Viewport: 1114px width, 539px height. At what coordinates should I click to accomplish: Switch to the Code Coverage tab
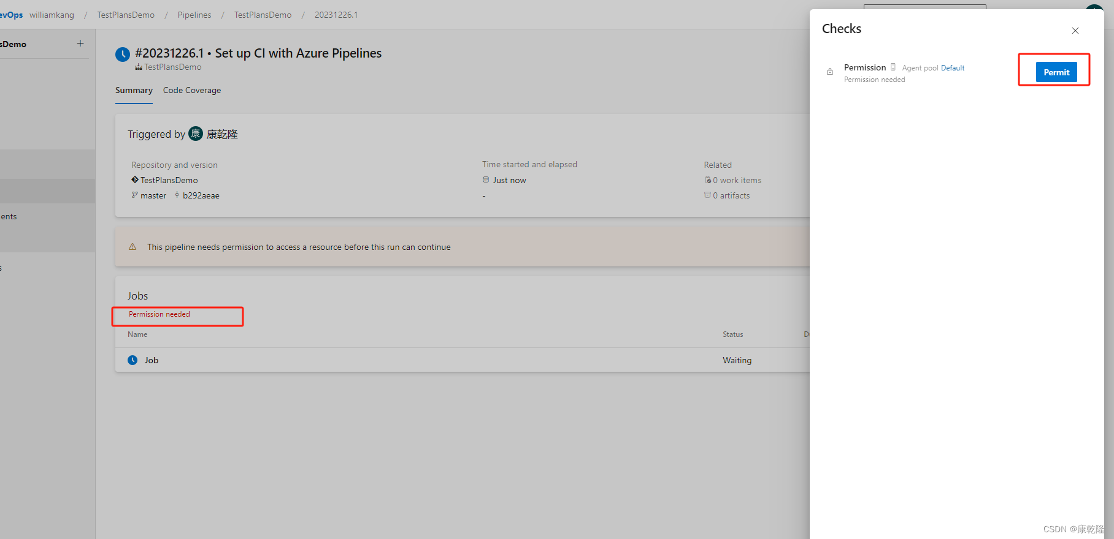(x=192, y=90)
